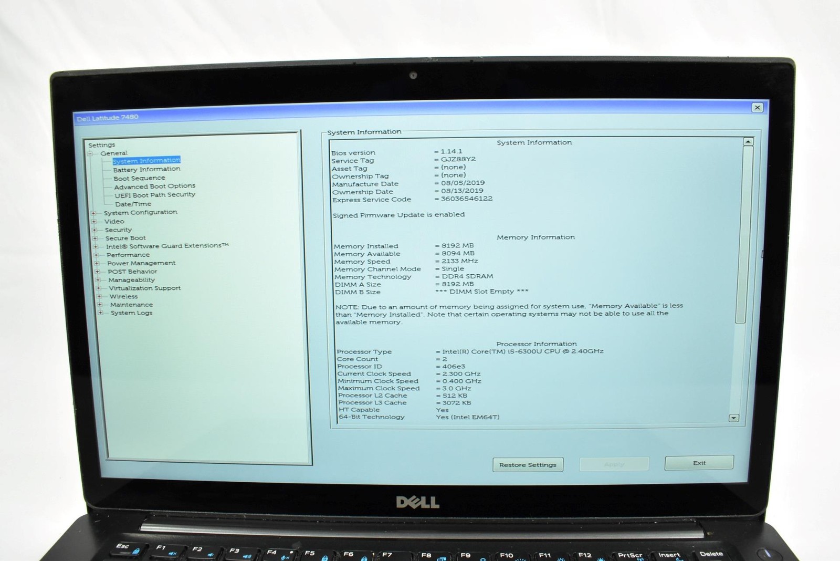Click the system information scrollbar thumb

pyautogui.click(x=744, y=234)
